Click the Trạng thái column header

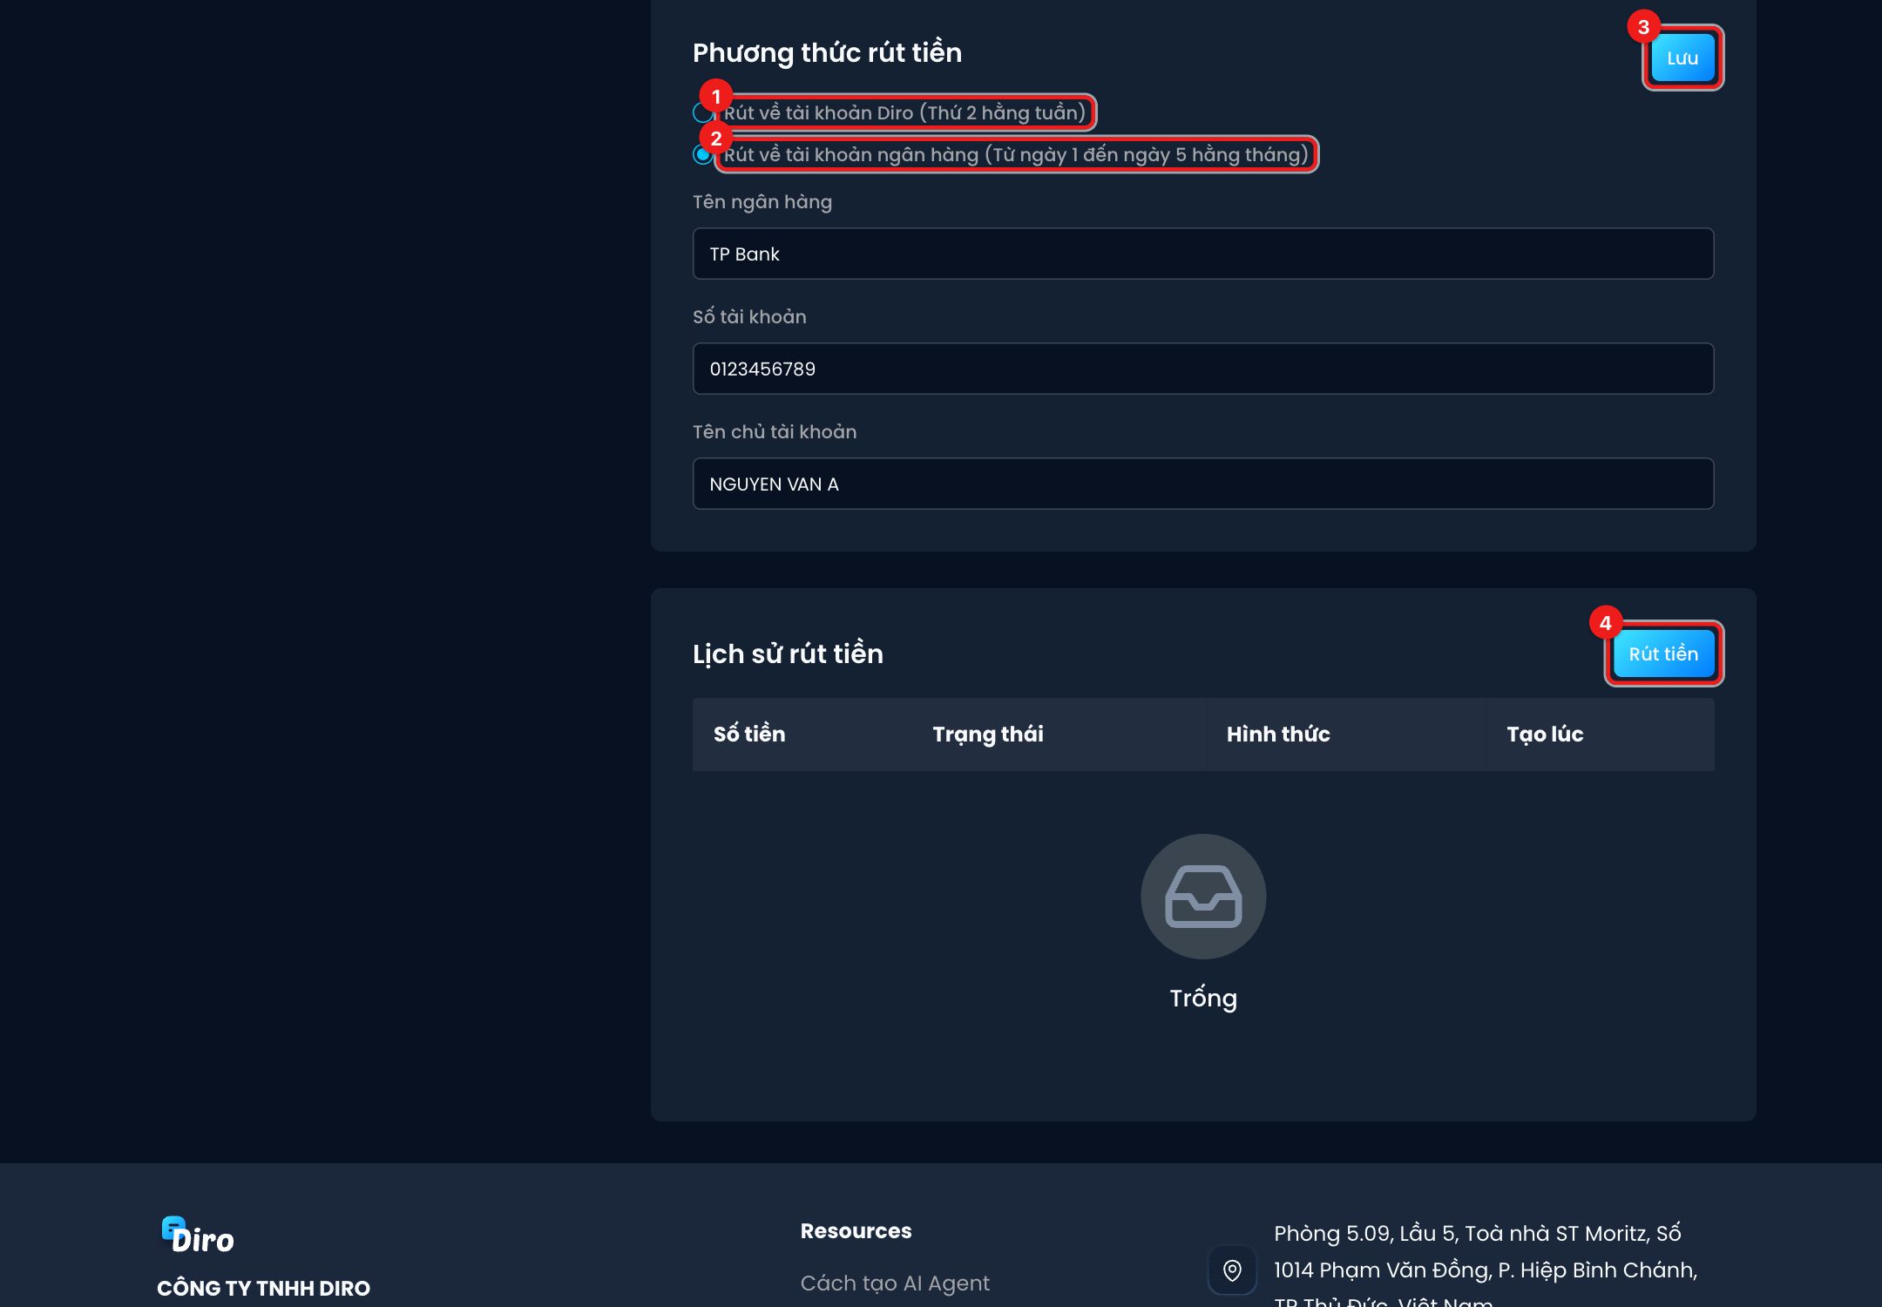point(988,734)
